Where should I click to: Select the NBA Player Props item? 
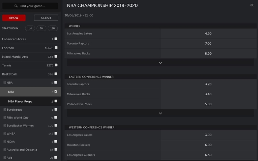click(20, 101)
